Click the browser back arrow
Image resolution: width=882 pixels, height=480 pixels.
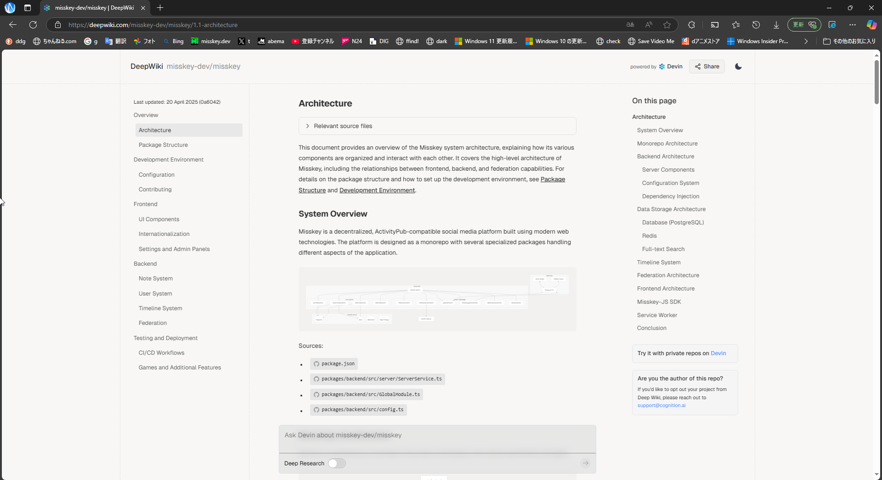[13, 25]
